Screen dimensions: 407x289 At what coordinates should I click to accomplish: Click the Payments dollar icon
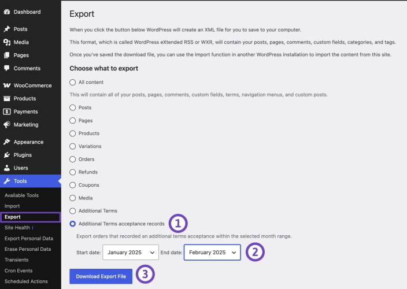[x=7, y=112]
